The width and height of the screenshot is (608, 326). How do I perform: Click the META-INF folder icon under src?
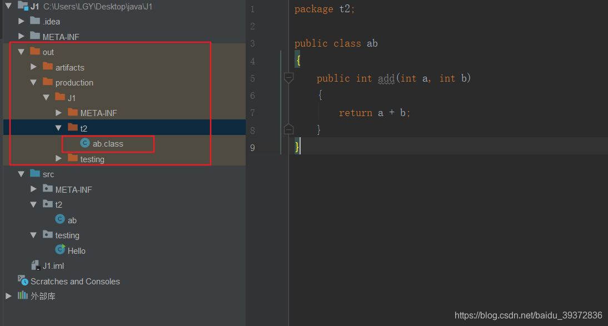pyautogui.click(x=47, y=189)
